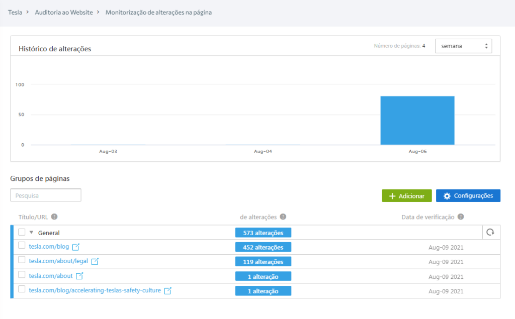Open tesla.com/blog/accelerating-teslas-safety-culture link
The height and width of the screenshot is (319, 515).
[x=95, y=290]
